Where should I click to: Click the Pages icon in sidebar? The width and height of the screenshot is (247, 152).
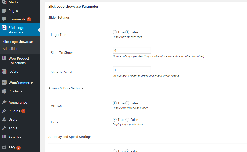(x=4, y=11)
